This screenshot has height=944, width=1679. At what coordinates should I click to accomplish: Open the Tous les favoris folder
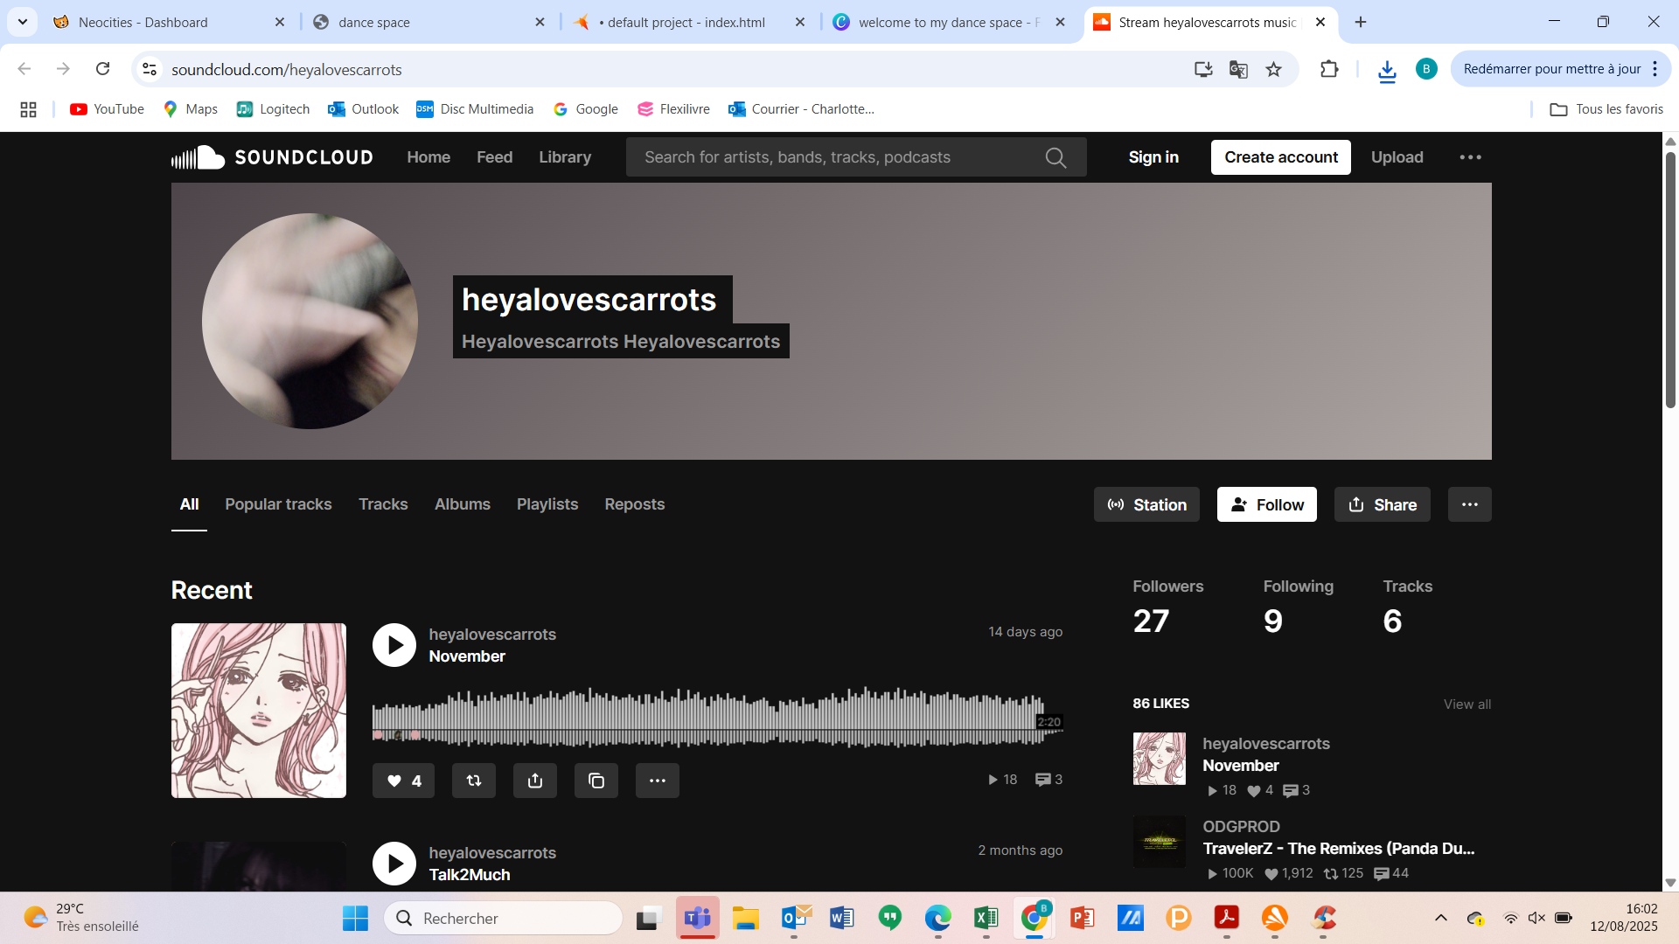pos(1606,109)
